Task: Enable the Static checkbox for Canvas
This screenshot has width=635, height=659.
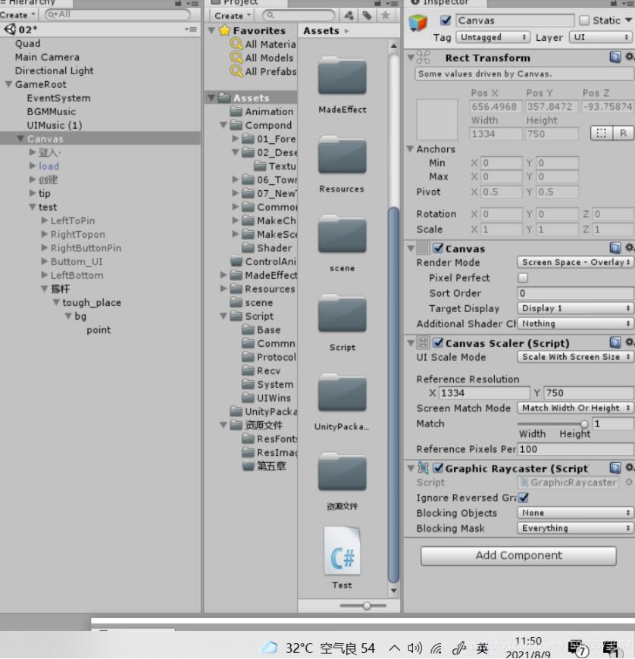Action: click(x=584, y=20)
